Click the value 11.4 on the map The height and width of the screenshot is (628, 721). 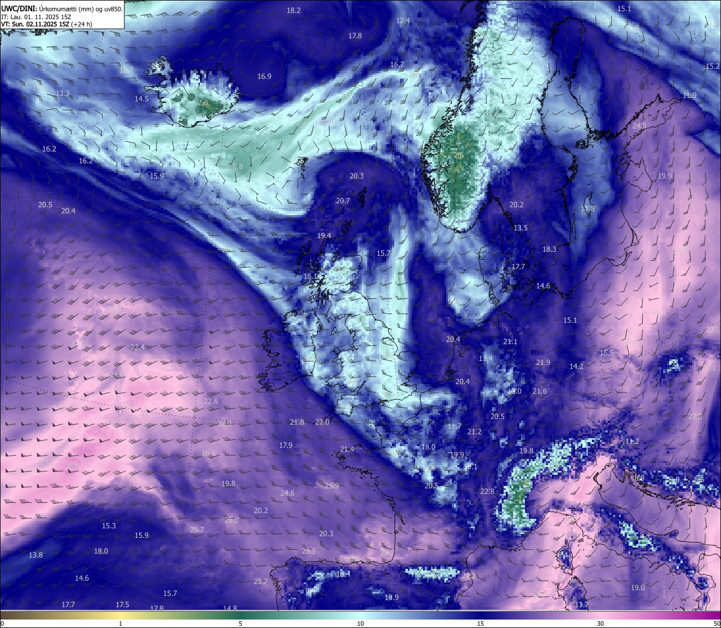[x=486, y=358]
